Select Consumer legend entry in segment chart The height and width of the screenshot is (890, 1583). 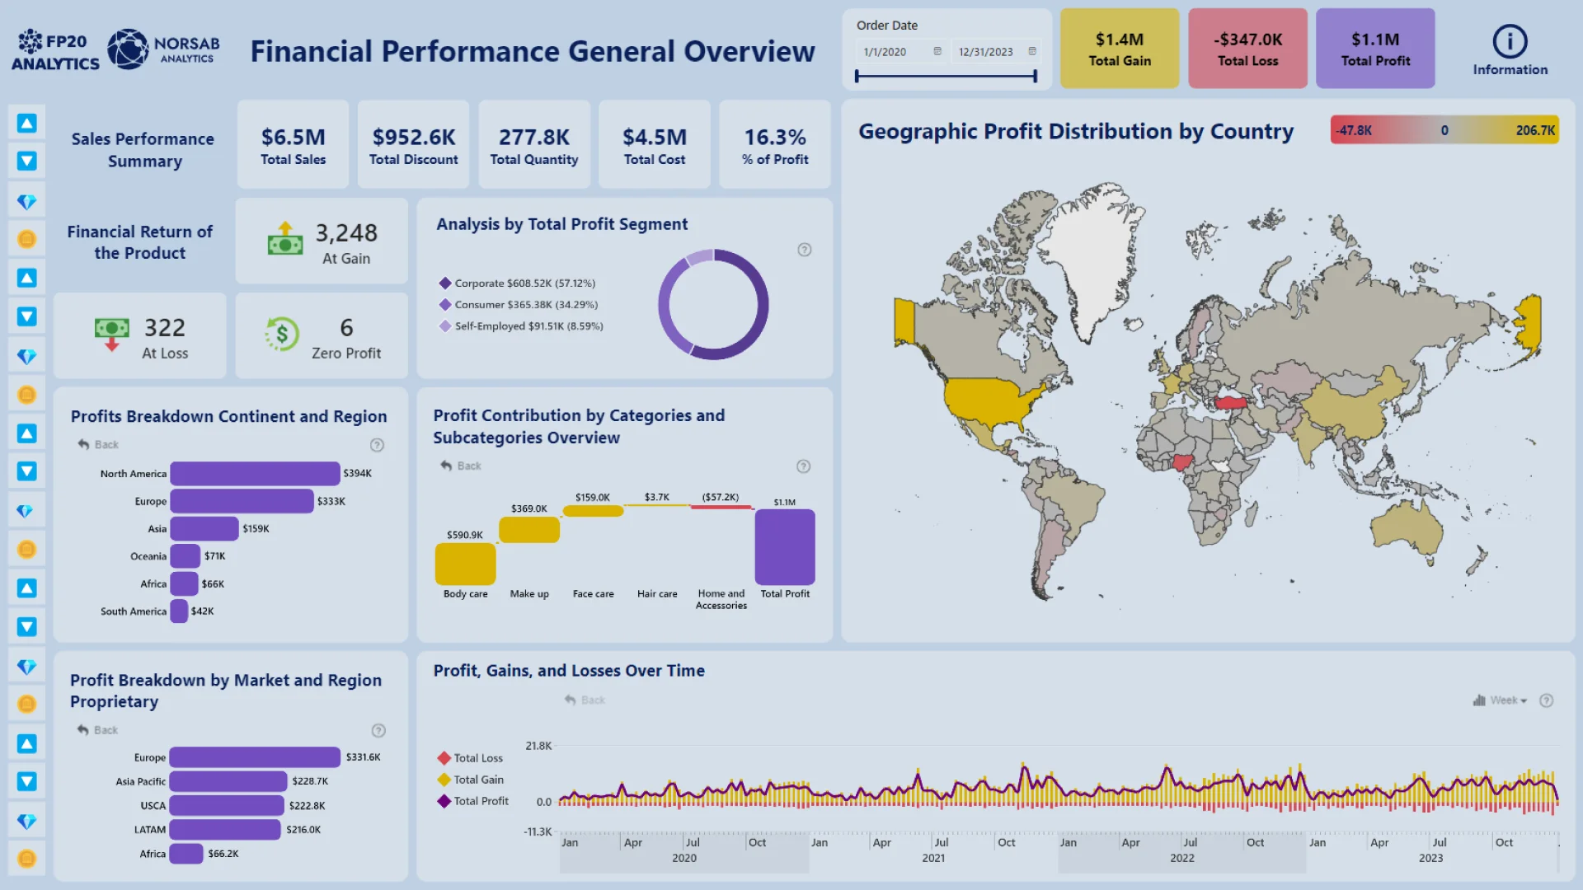519,304
